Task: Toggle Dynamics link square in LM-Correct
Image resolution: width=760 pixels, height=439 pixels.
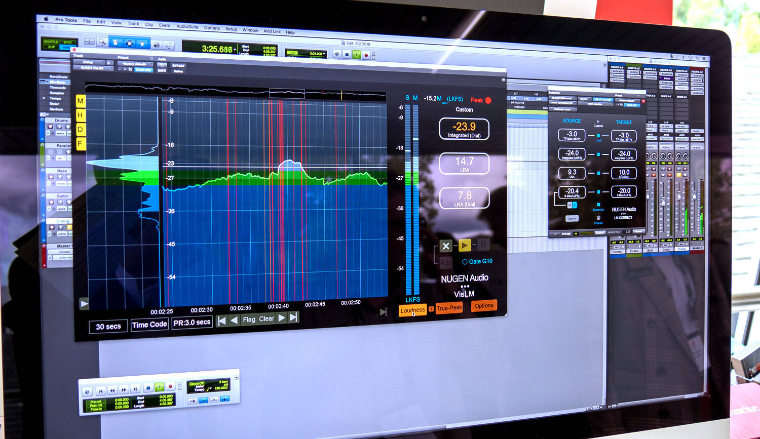Action: [x=598, y=205]
